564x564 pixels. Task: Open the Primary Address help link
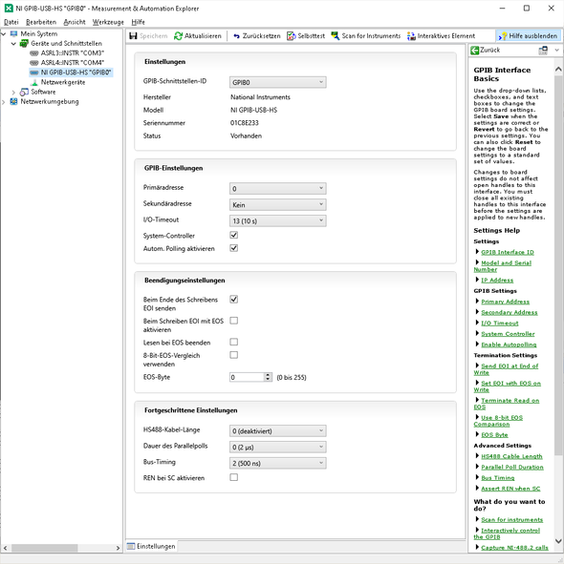click(x=506, y=302)
